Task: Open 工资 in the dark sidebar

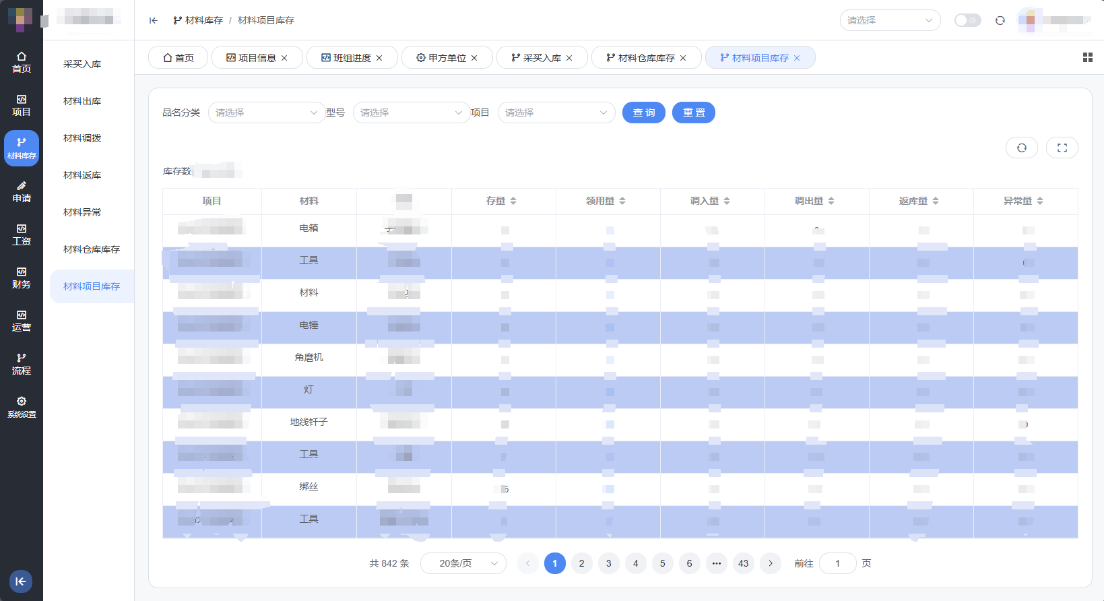Action: (x=22, y=234)
